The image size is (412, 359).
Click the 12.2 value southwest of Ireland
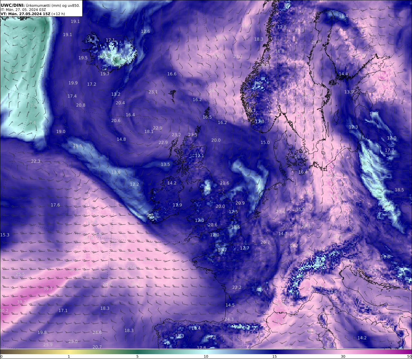click(x=135, y=184)
